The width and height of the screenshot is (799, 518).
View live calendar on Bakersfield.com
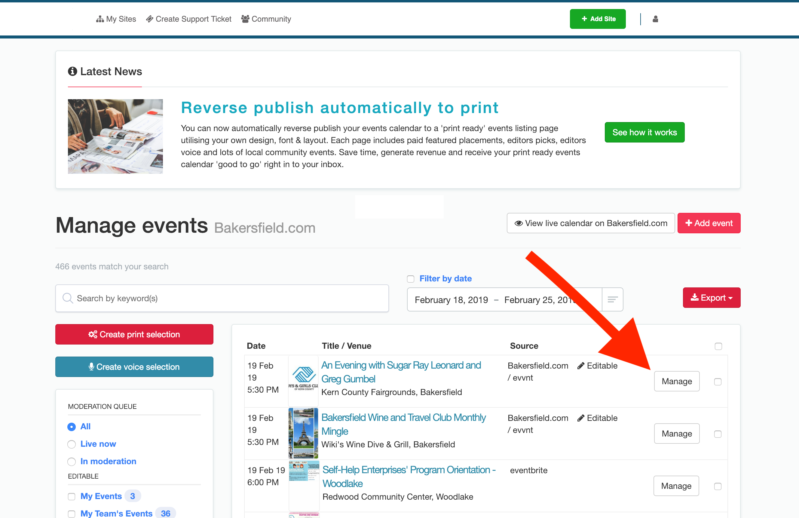pos(590,223)
